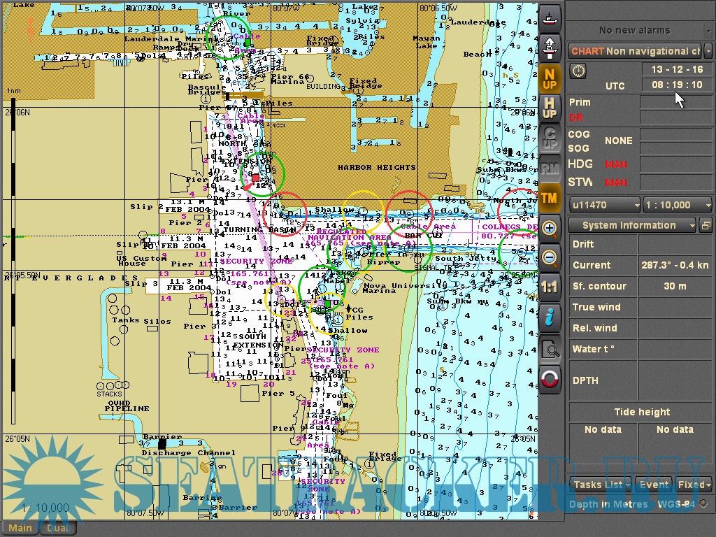Toggle Head Up orientation mode
This screenshot has height=537, width=716.
coord(550,108)
